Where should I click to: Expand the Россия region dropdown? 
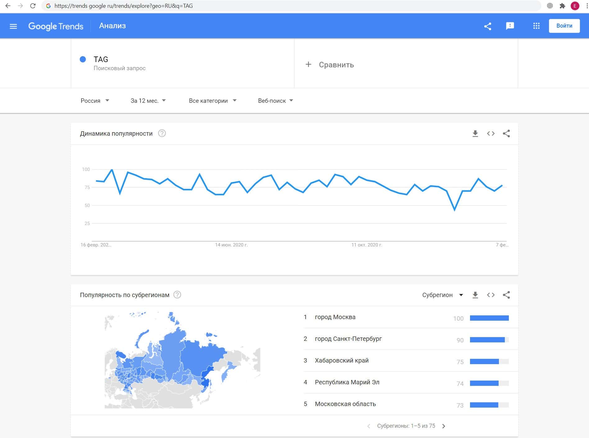pyautogui.click(x=95, y=101)
